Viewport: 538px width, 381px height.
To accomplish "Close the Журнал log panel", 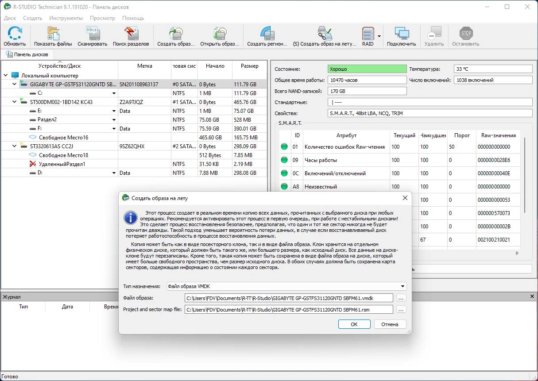I will click(x=532, y=296).
